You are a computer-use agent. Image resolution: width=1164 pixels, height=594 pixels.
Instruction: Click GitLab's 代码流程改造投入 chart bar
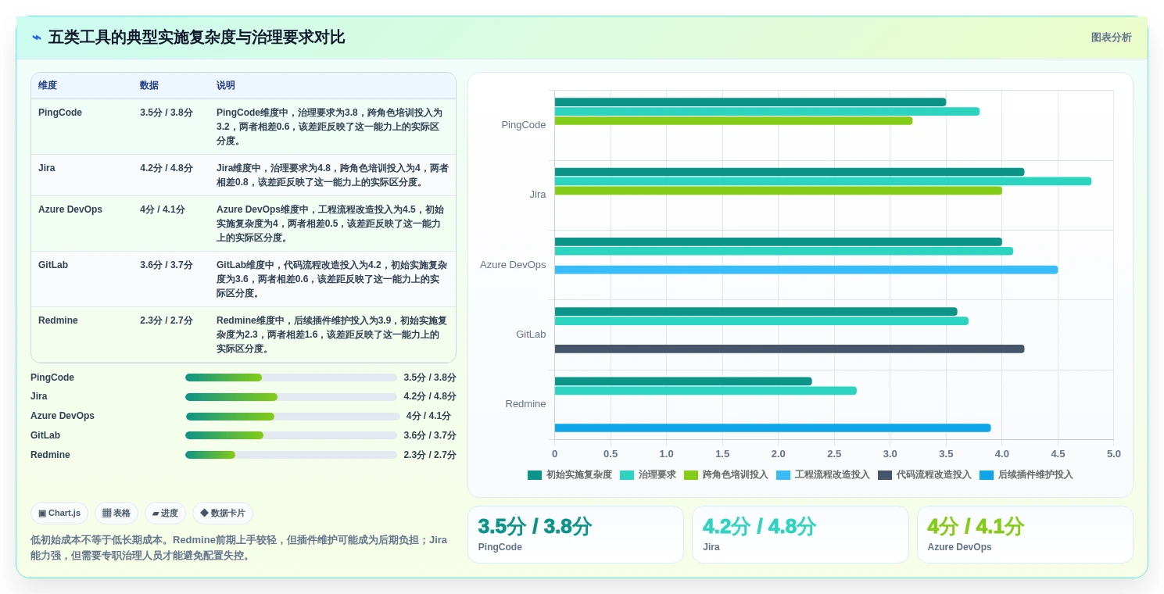point(790,349)
